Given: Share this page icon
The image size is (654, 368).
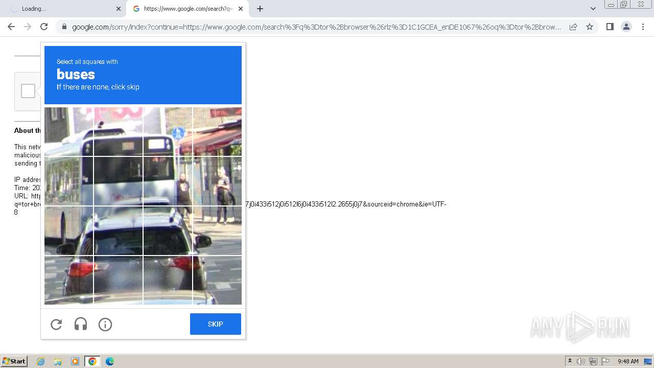Looking at the screenshot, I should [573, 27].
